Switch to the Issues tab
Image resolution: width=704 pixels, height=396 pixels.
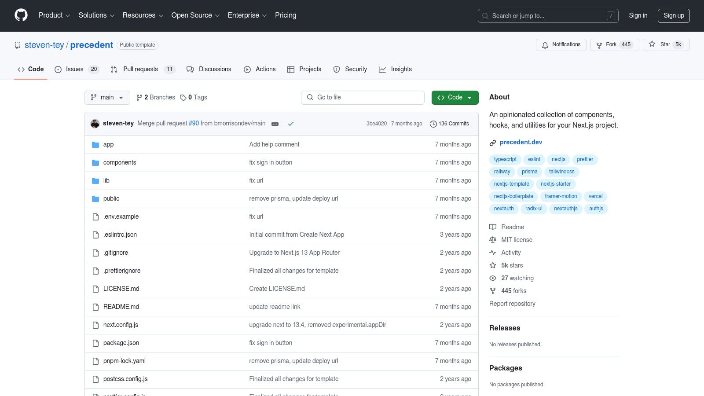point(77,70)
